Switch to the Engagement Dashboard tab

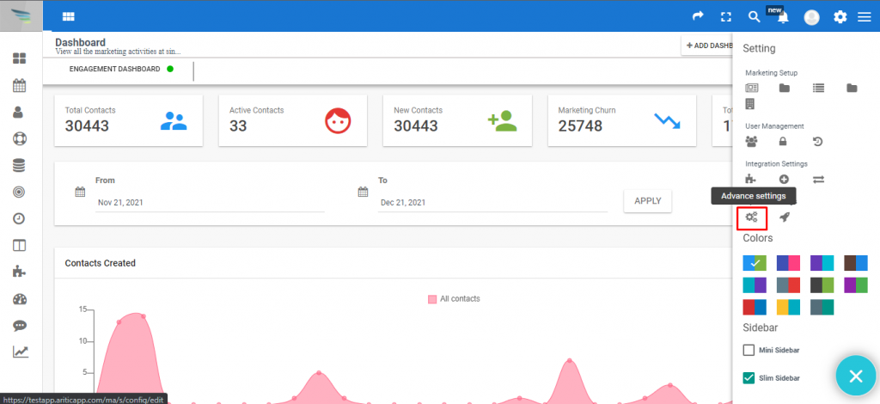[x=120, y=69]
